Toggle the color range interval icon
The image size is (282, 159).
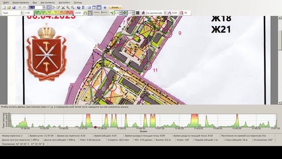[90, 13]
